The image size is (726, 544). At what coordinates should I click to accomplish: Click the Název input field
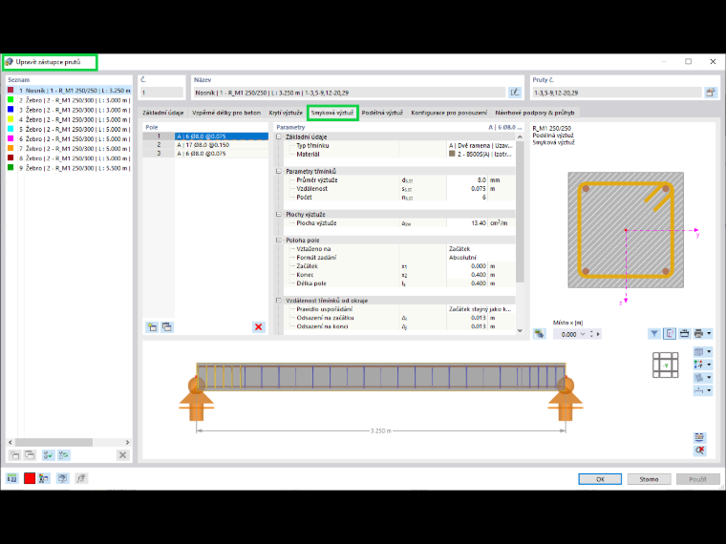coord(350,93)
